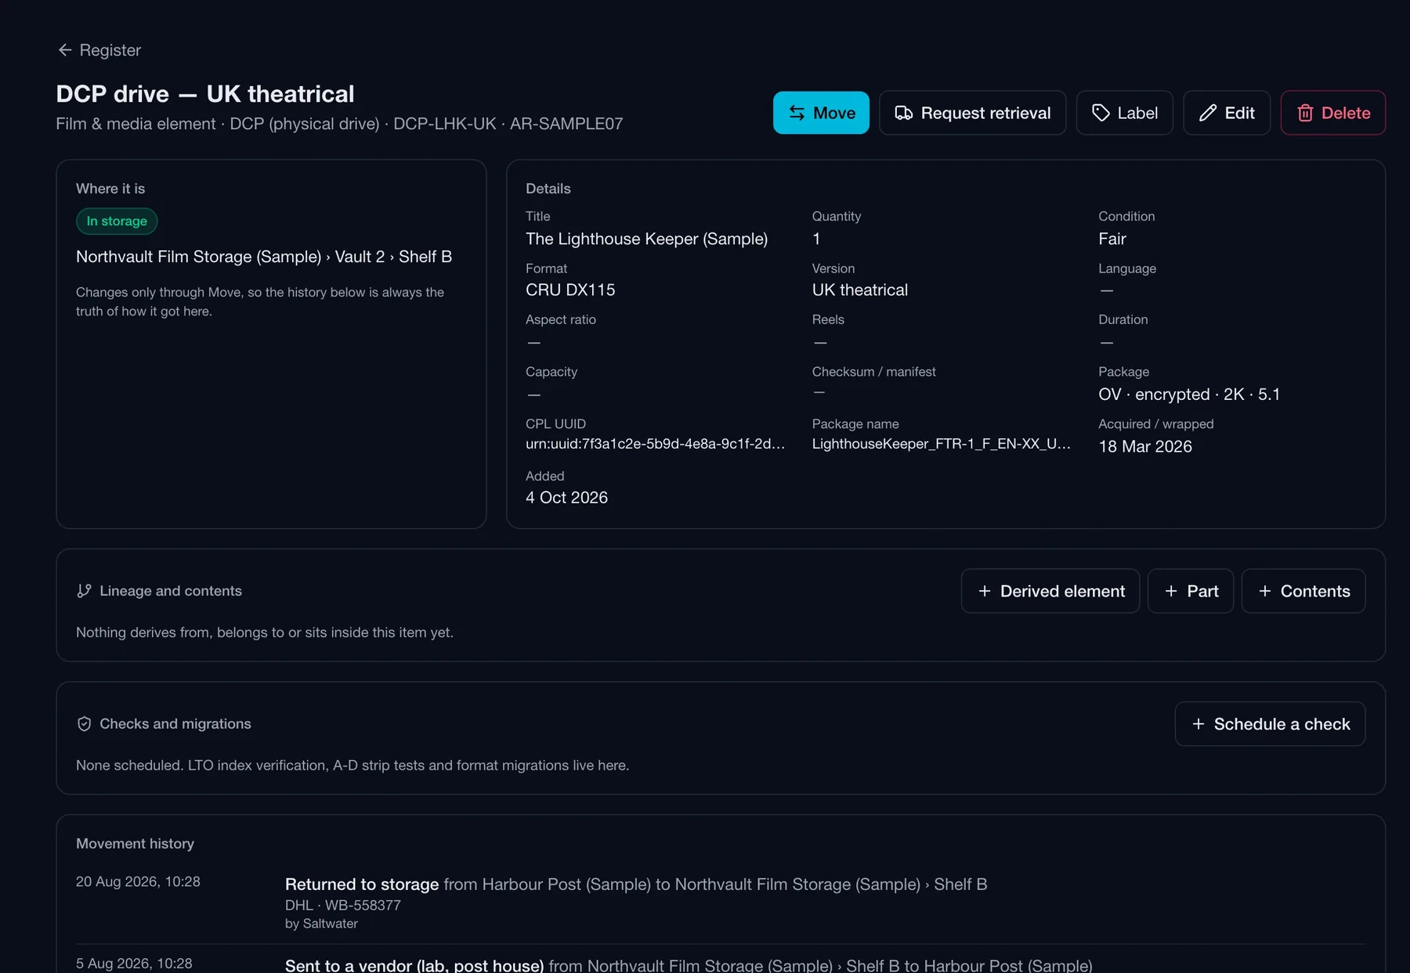1410x973 pixels.
Task: Click the Version value UK theatrical
Action: click(x=860, y=290)
